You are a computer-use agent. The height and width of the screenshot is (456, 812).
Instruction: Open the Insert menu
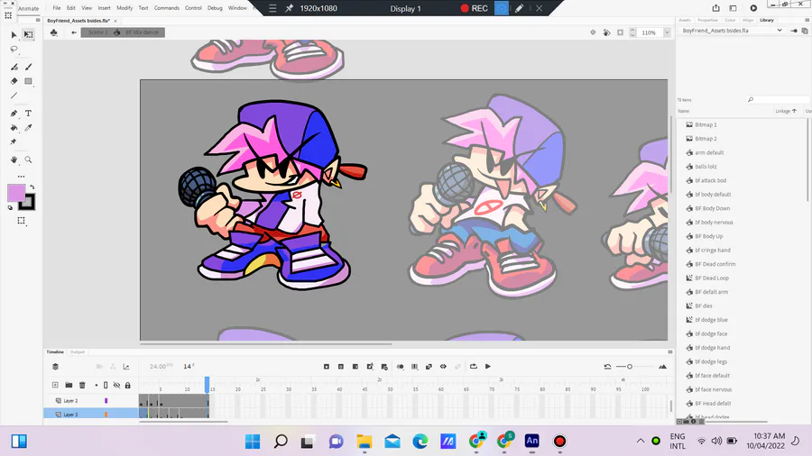click(x=104, y=8)
